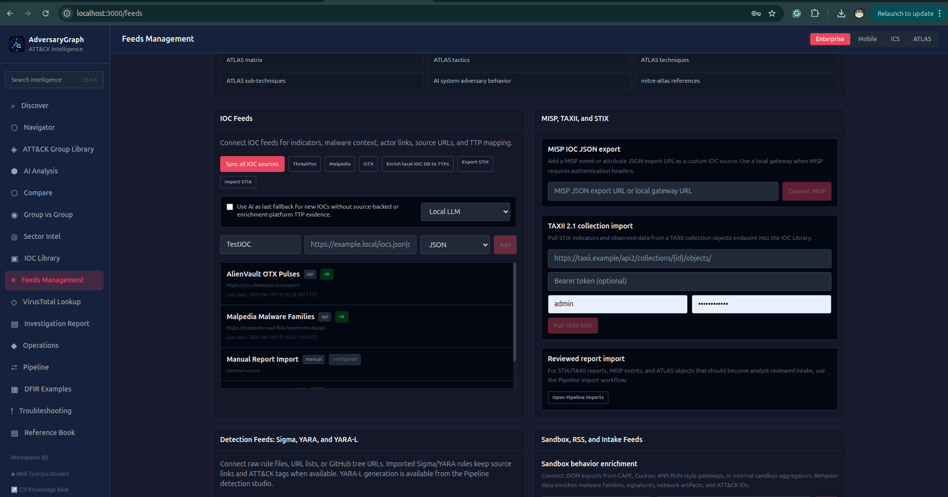
Task: Open browser downloads icon
Action: (841, 13)
